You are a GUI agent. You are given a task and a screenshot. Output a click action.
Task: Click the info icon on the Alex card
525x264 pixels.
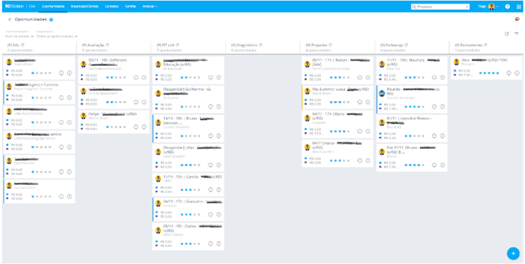518,73
